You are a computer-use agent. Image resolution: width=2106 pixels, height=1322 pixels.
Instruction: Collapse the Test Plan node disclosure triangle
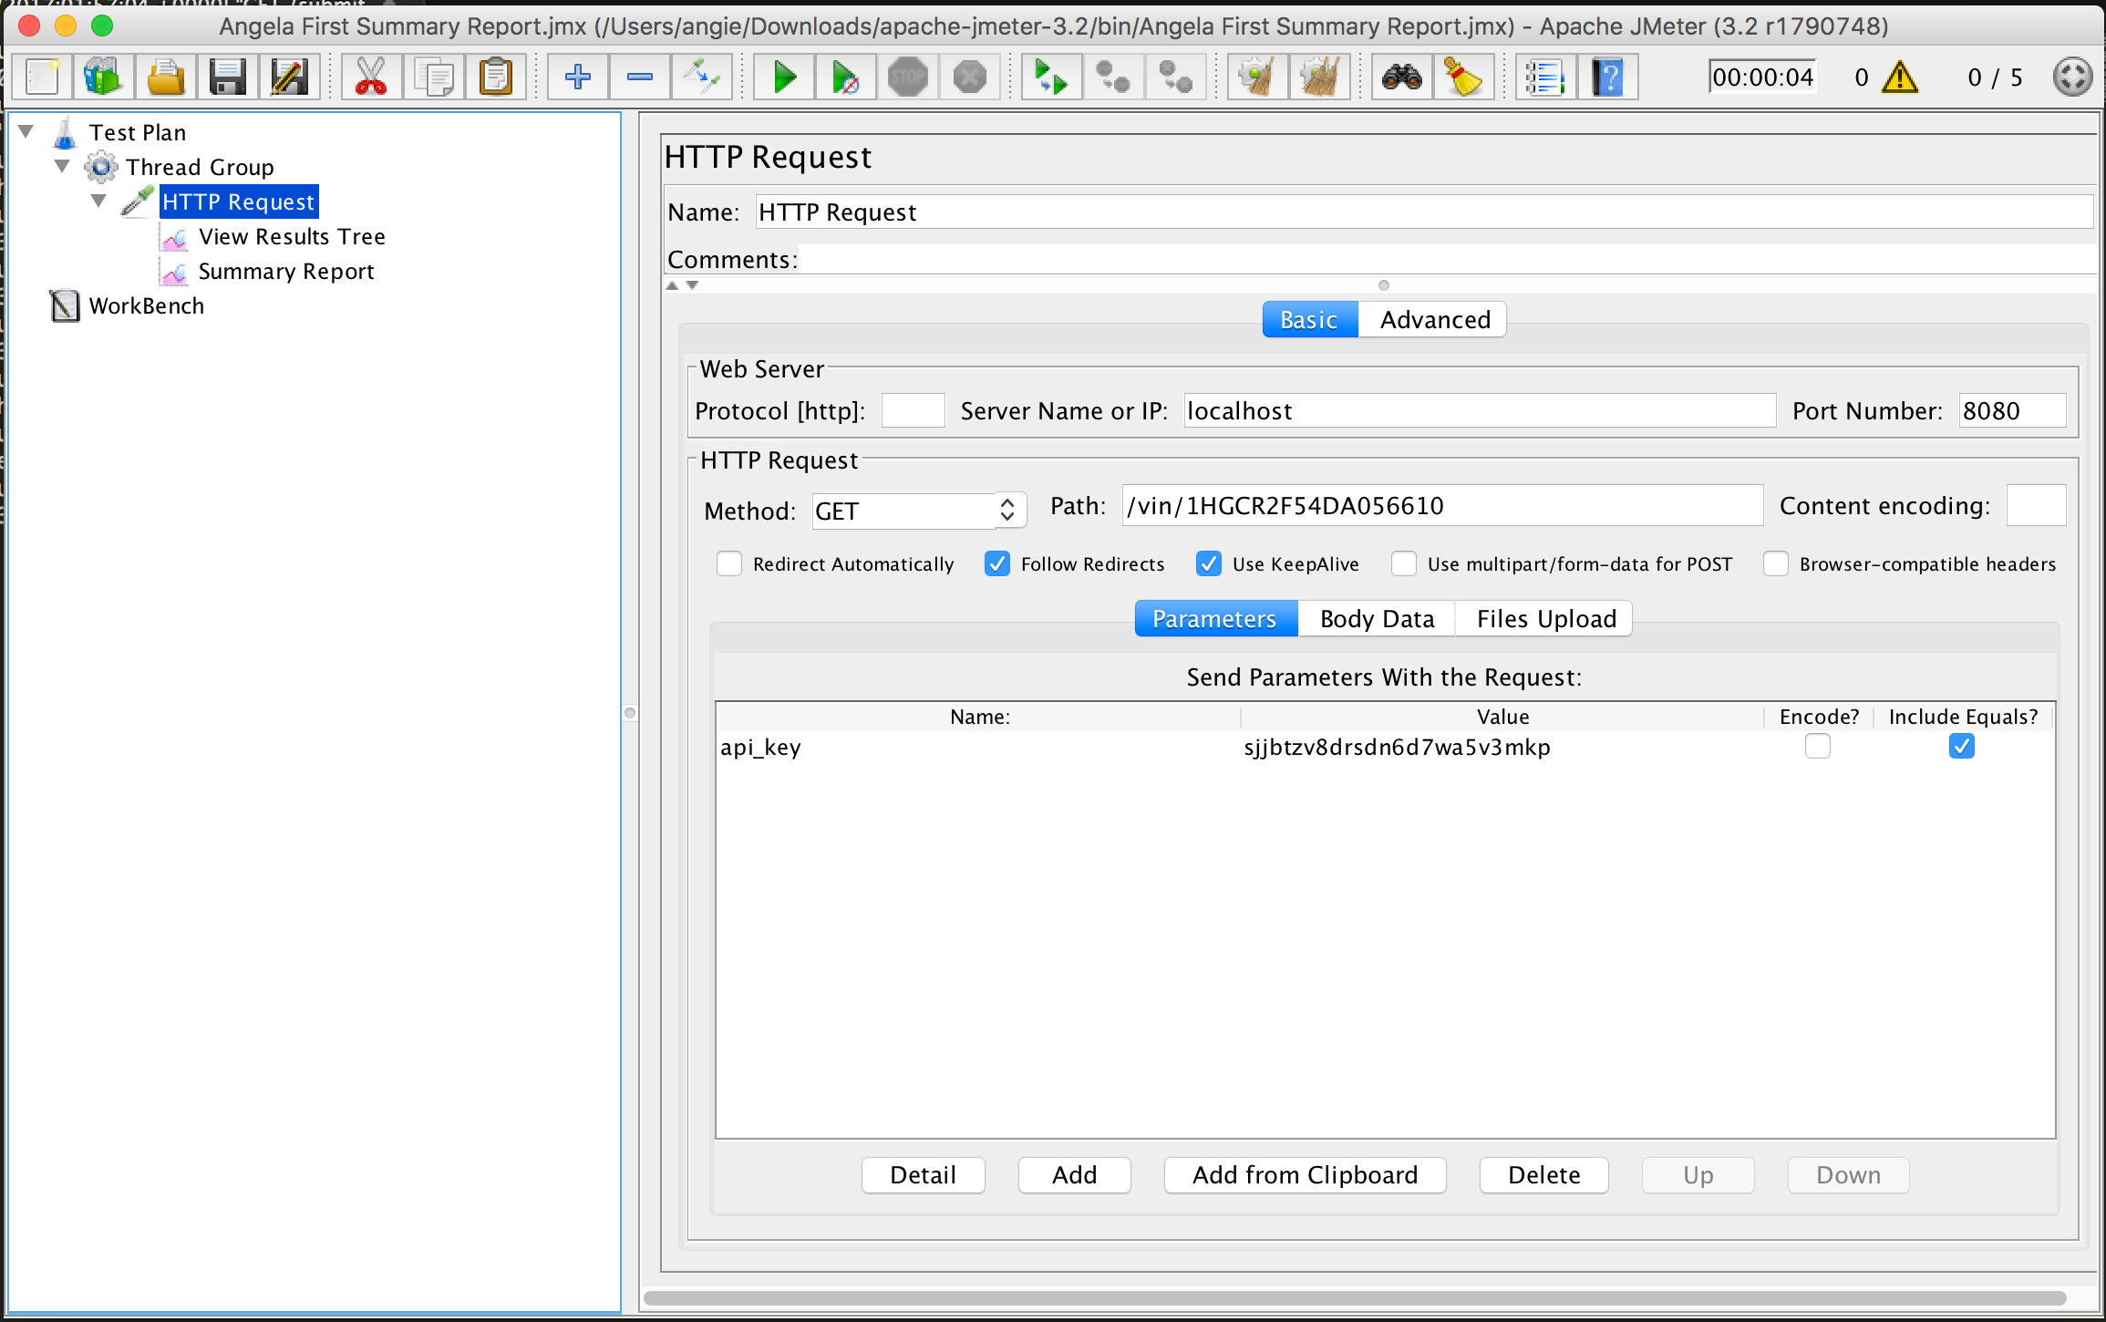(26, 131)
